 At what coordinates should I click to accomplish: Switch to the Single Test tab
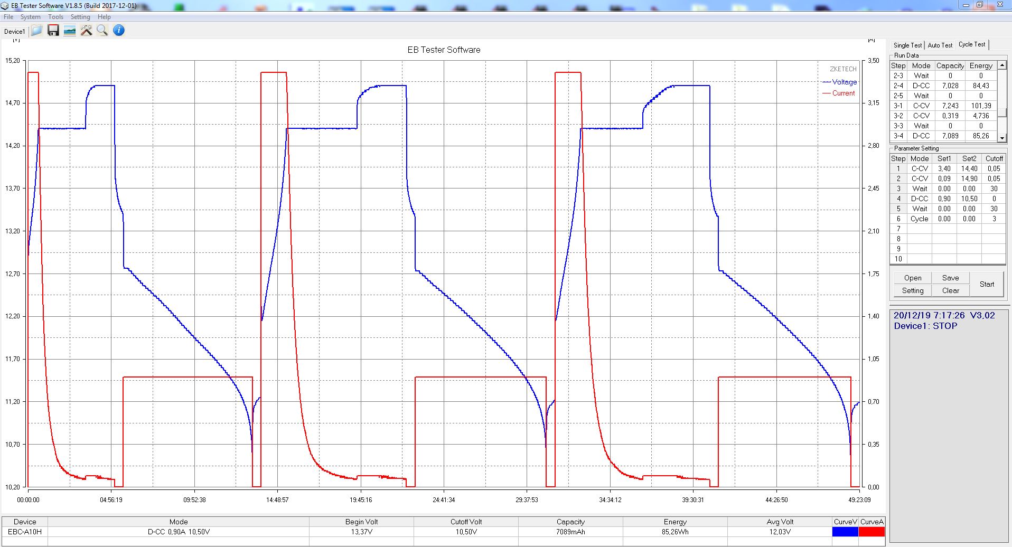tap(907, 45)
